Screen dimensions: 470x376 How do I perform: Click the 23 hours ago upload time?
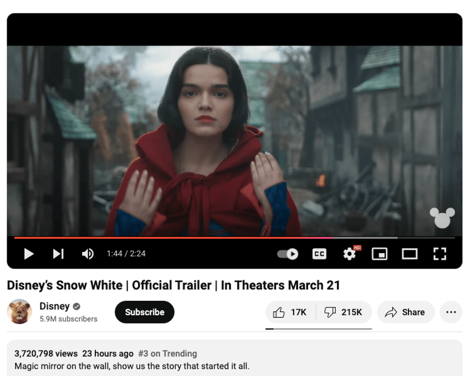[x=108, y=353]
